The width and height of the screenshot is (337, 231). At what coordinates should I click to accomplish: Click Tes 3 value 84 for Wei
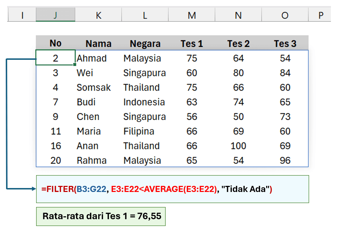click(285, 73)
